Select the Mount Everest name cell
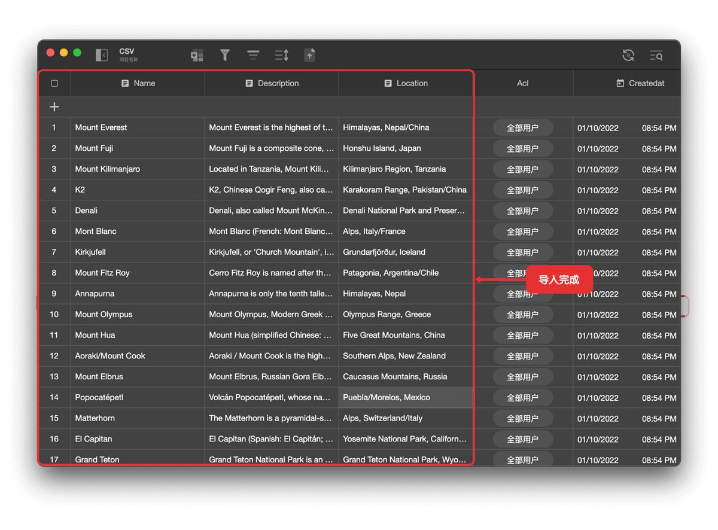Screen dimensions: 718x530 click(138, 127)
